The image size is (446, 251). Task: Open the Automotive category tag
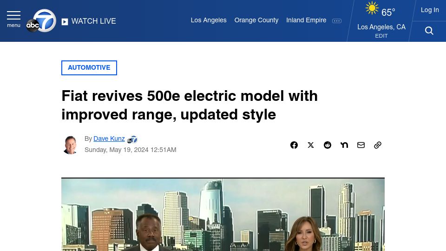(x=89, y=68)
